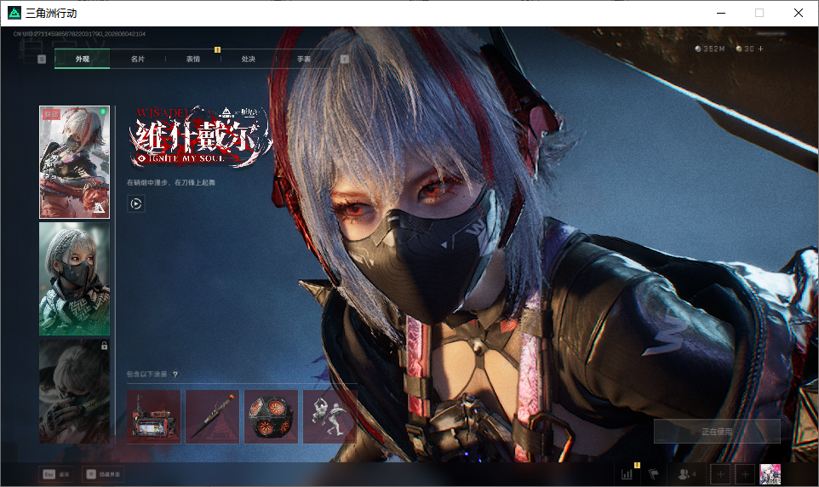819x487 pixels.
Task: Click the Esc return button
Action: pos(57,474)
